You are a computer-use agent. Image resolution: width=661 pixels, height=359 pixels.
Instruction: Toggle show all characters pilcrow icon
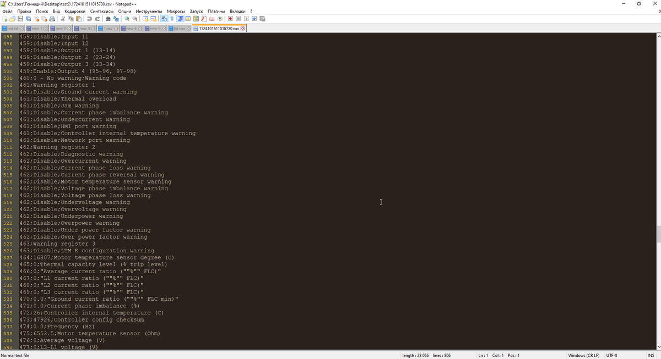(172, 18)
